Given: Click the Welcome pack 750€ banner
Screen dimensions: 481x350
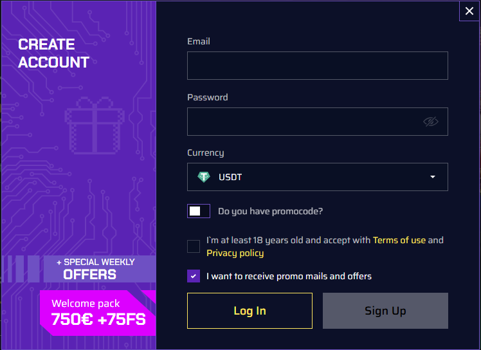Looking at the screenshot, I should click(x=98, y=313).
